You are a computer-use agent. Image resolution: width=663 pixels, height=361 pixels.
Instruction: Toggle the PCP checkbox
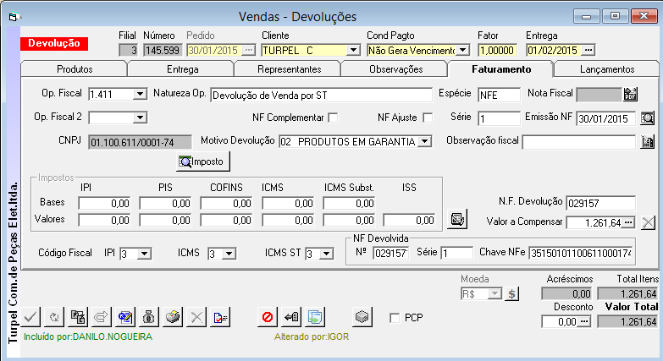[x=395, y=318]
